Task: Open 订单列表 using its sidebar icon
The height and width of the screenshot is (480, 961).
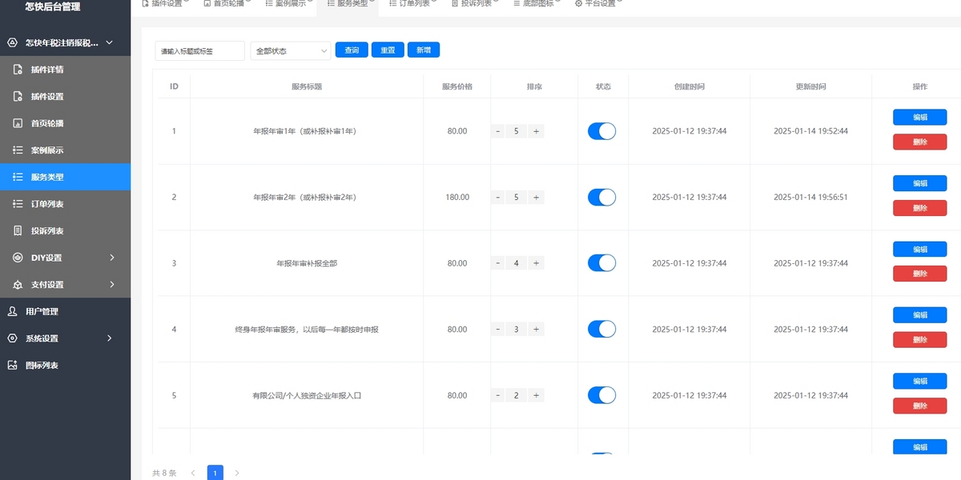Action: pos(18,204)
